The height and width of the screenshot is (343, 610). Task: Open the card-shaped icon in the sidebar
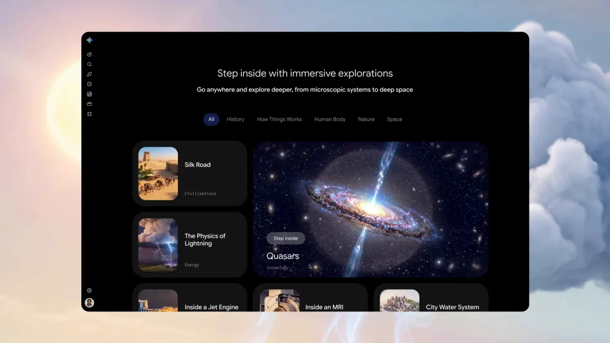[89, 104]
